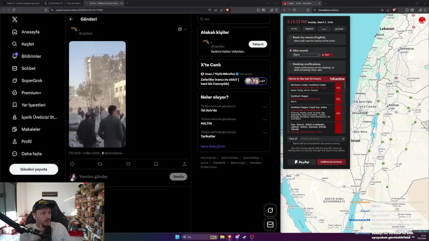The image size is (429, 241).
Task: Click the alert icon for Southern Negev, Mar'it
Action: [x=338, y=99]
